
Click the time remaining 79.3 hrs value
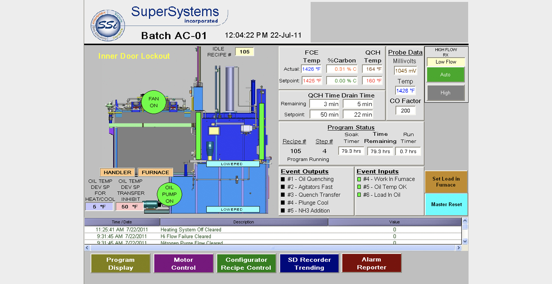(380, 151)
